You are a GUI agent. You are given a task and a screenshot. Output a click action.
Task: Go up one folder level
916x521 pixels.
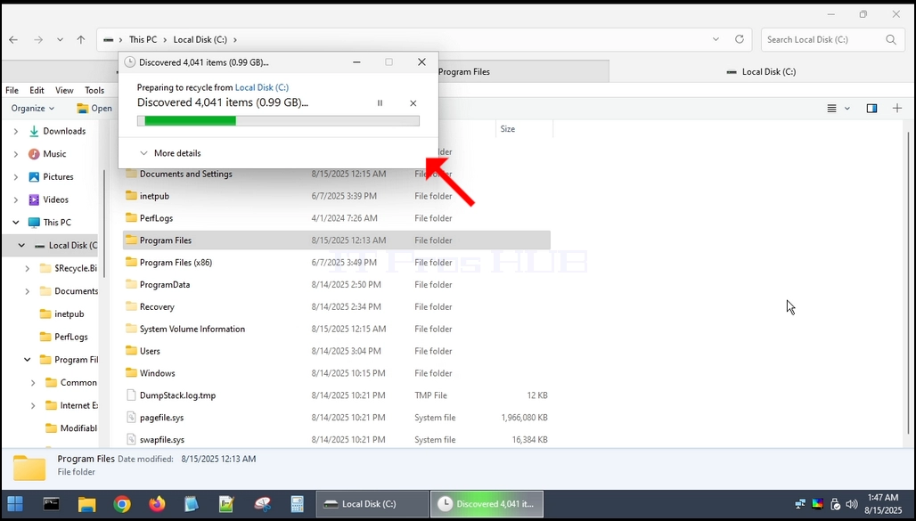pyautogui.click(x=80, y=40)
